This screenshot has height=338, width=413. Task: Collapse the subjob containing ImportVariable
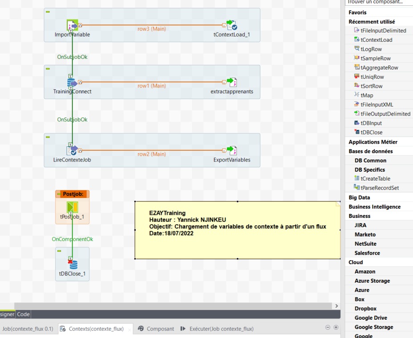point(48,12)
